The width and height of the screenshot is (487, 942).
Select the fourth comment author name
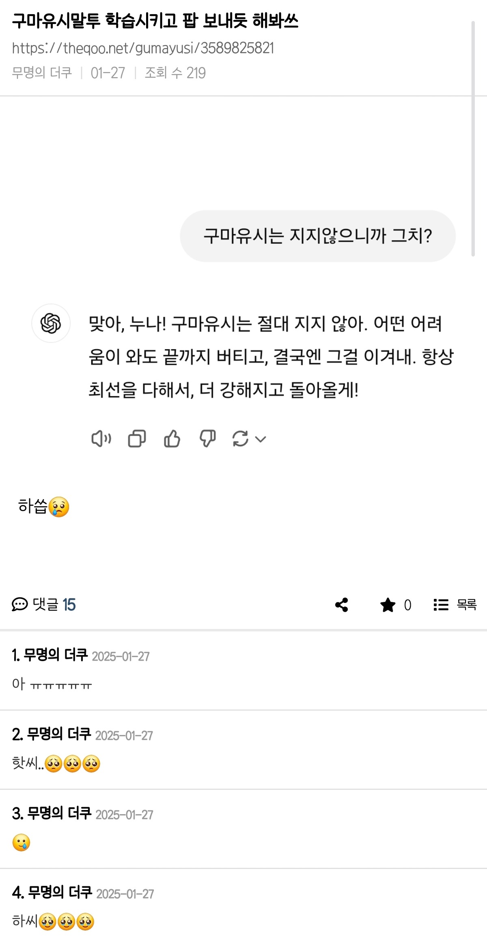(x=60, y=892)
